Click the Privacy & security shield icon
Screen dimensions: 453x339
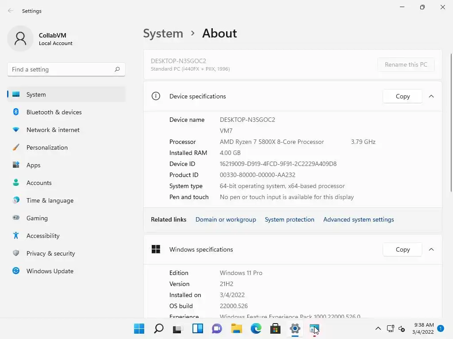coord(16,253)
